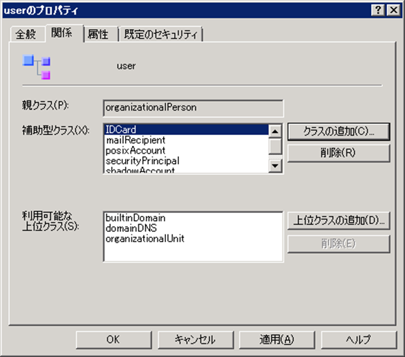The image size is (405, 357).
Task: Click the auxiliary class list down arrow
Action: tap(275, 166)
